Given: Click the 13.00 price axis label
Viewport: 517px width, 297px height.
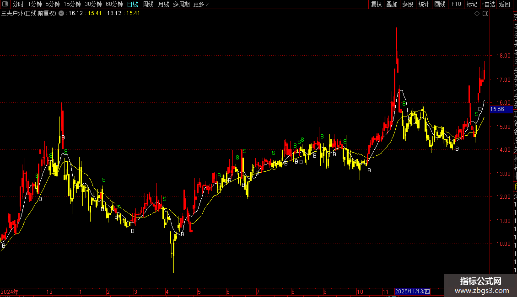Looking at the screenshot, I should [x=503, y=174].
